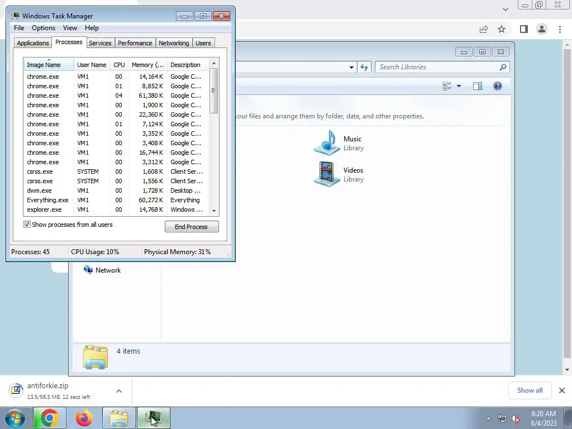Click the Task Manager title bar icon
The width and height of the screenshot is (572, 429).
point(15,16)
